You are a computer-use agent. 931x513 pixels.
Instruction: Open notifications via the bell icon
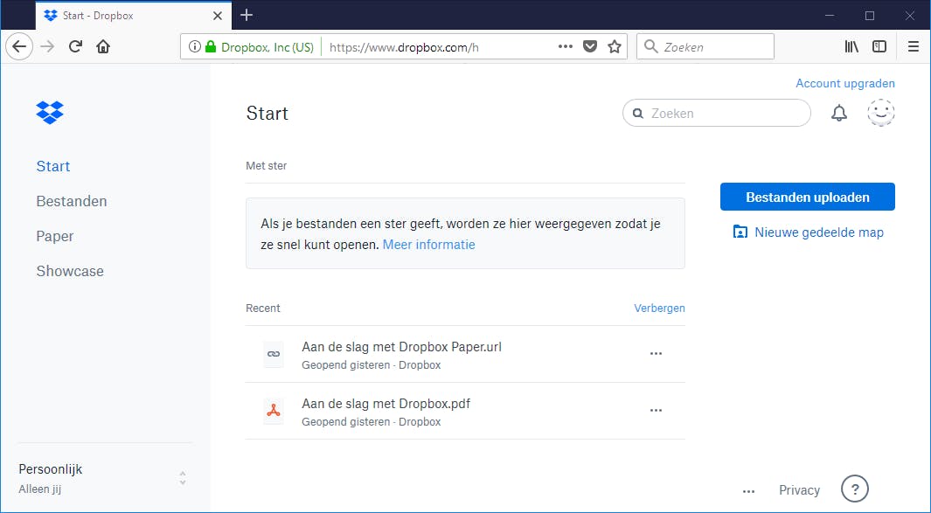(839, 113)
